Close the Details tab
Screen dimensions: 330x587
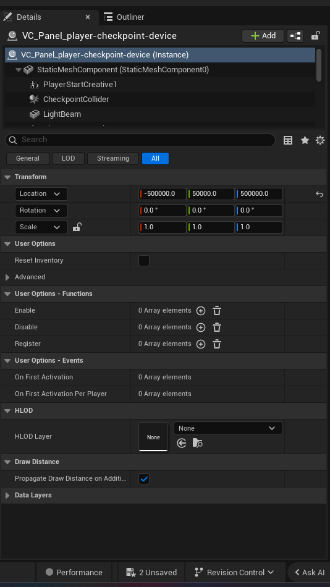88,17
